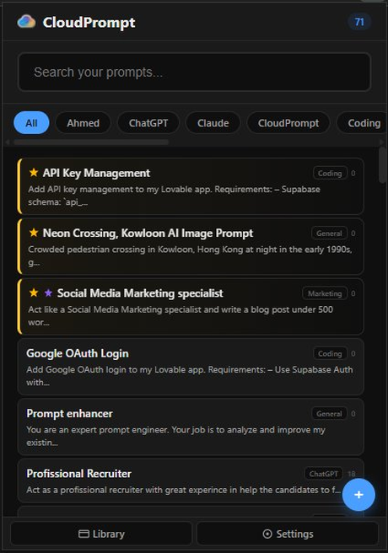Select the All category filter
Screen dimensions: 388x553
point(31,123)
